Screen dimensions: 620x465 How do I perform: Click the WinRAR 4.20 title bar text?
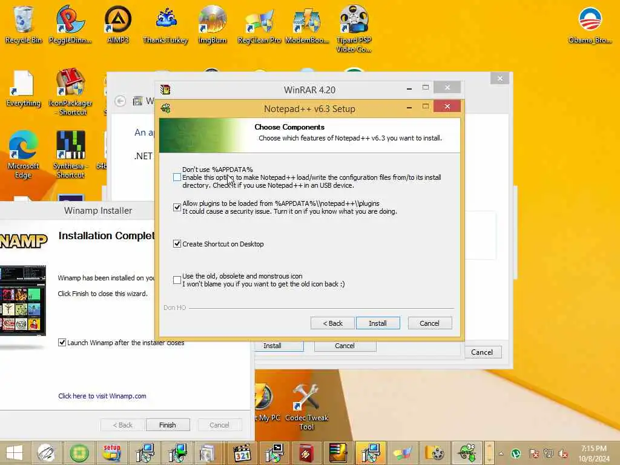[309, 90]
